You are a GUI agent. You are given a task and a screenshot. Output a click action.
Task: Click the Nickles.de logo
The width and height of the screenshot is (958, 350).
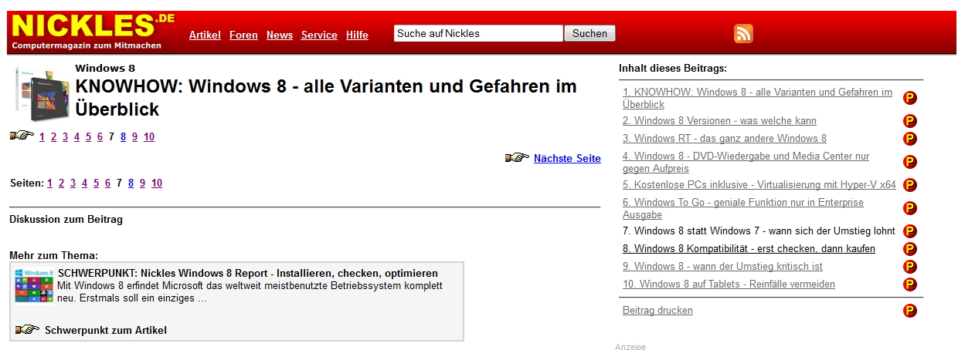(93, 32)
